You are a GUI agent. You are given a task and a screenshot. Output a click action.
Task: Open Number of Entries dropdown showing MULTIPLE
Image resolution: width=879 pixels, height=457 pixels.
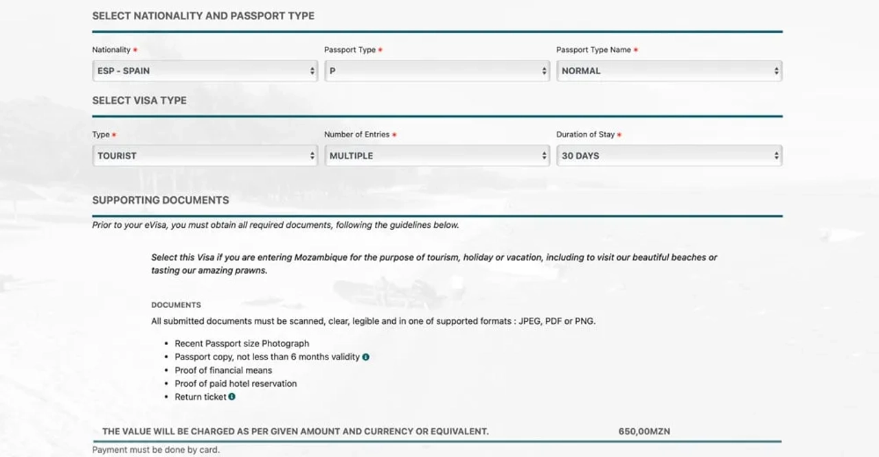[x=437, y=156]
